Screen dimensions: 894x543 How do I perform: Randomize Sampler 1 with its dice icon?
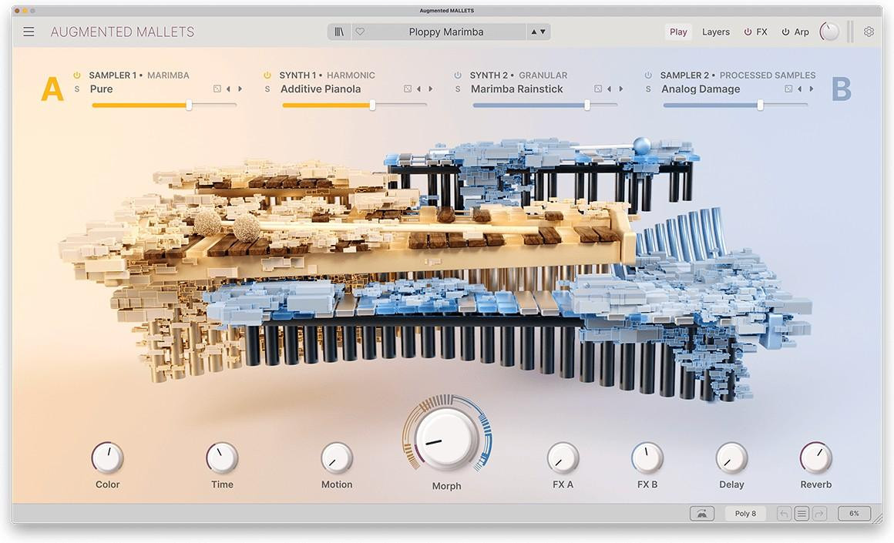(x=218, y=89)
